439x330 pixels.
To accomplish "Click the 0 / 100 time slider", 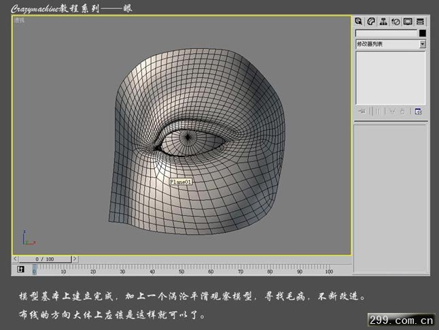I will coord(45,259).
